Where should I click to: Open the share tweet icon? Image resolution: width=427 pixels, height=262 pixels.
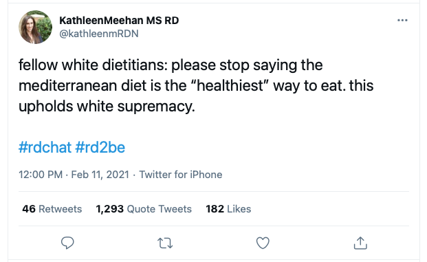tap(360, 243)
